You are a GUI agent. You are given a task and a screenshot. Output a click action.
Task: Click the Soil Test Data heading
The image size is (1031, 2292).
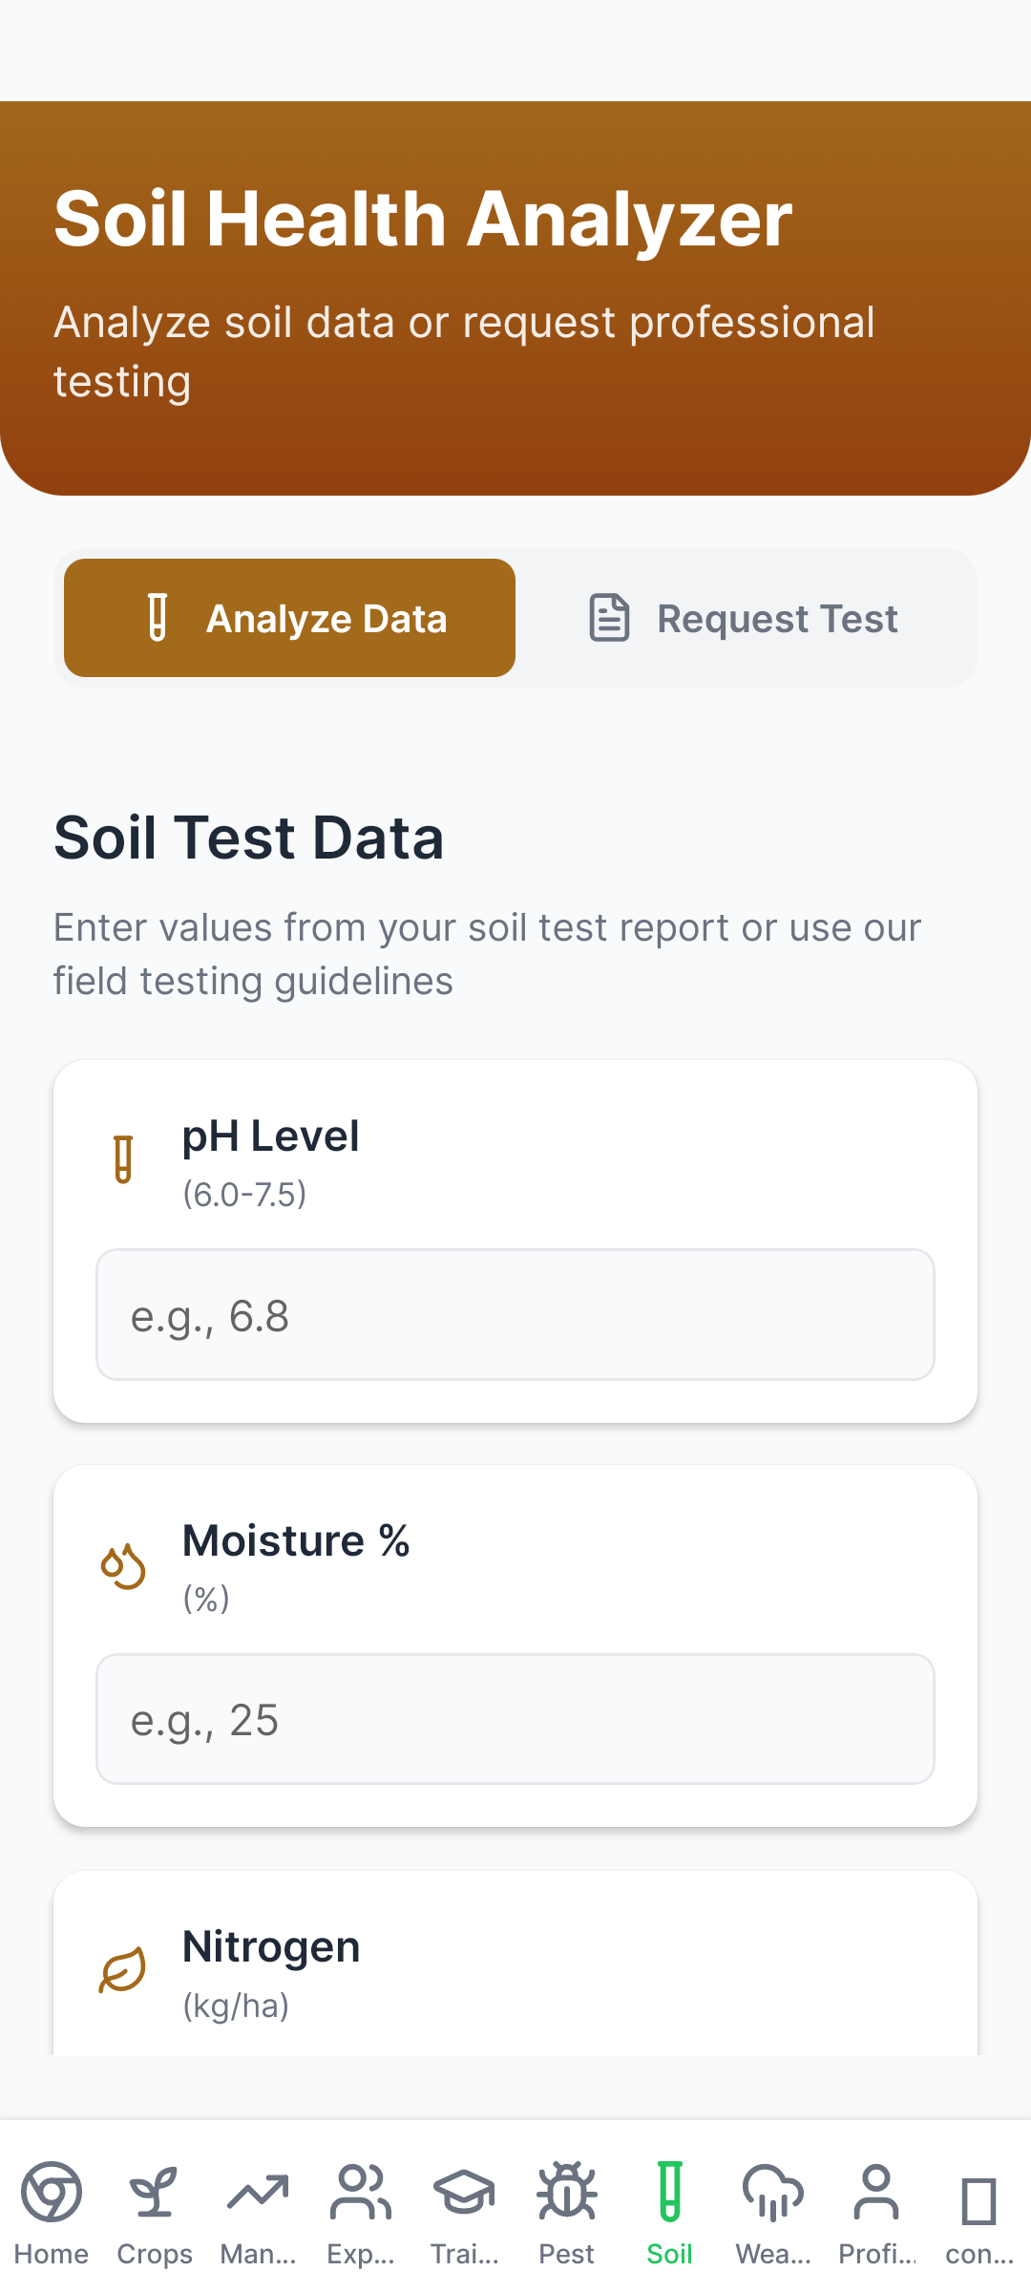coord(249,838)
